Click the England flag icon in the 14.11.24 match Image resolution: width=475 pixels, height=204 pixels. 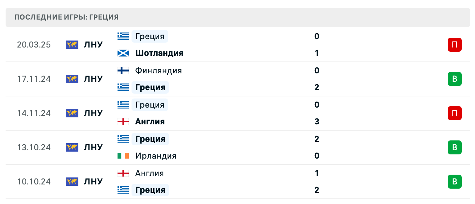point(123,122)
